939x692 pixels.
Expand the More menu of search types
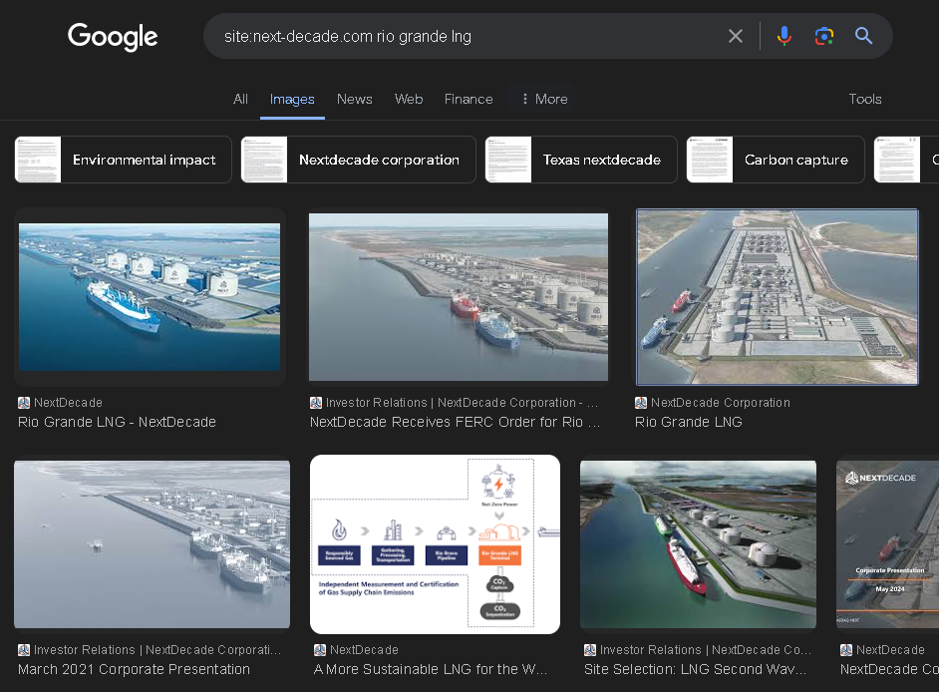point(543,100)
